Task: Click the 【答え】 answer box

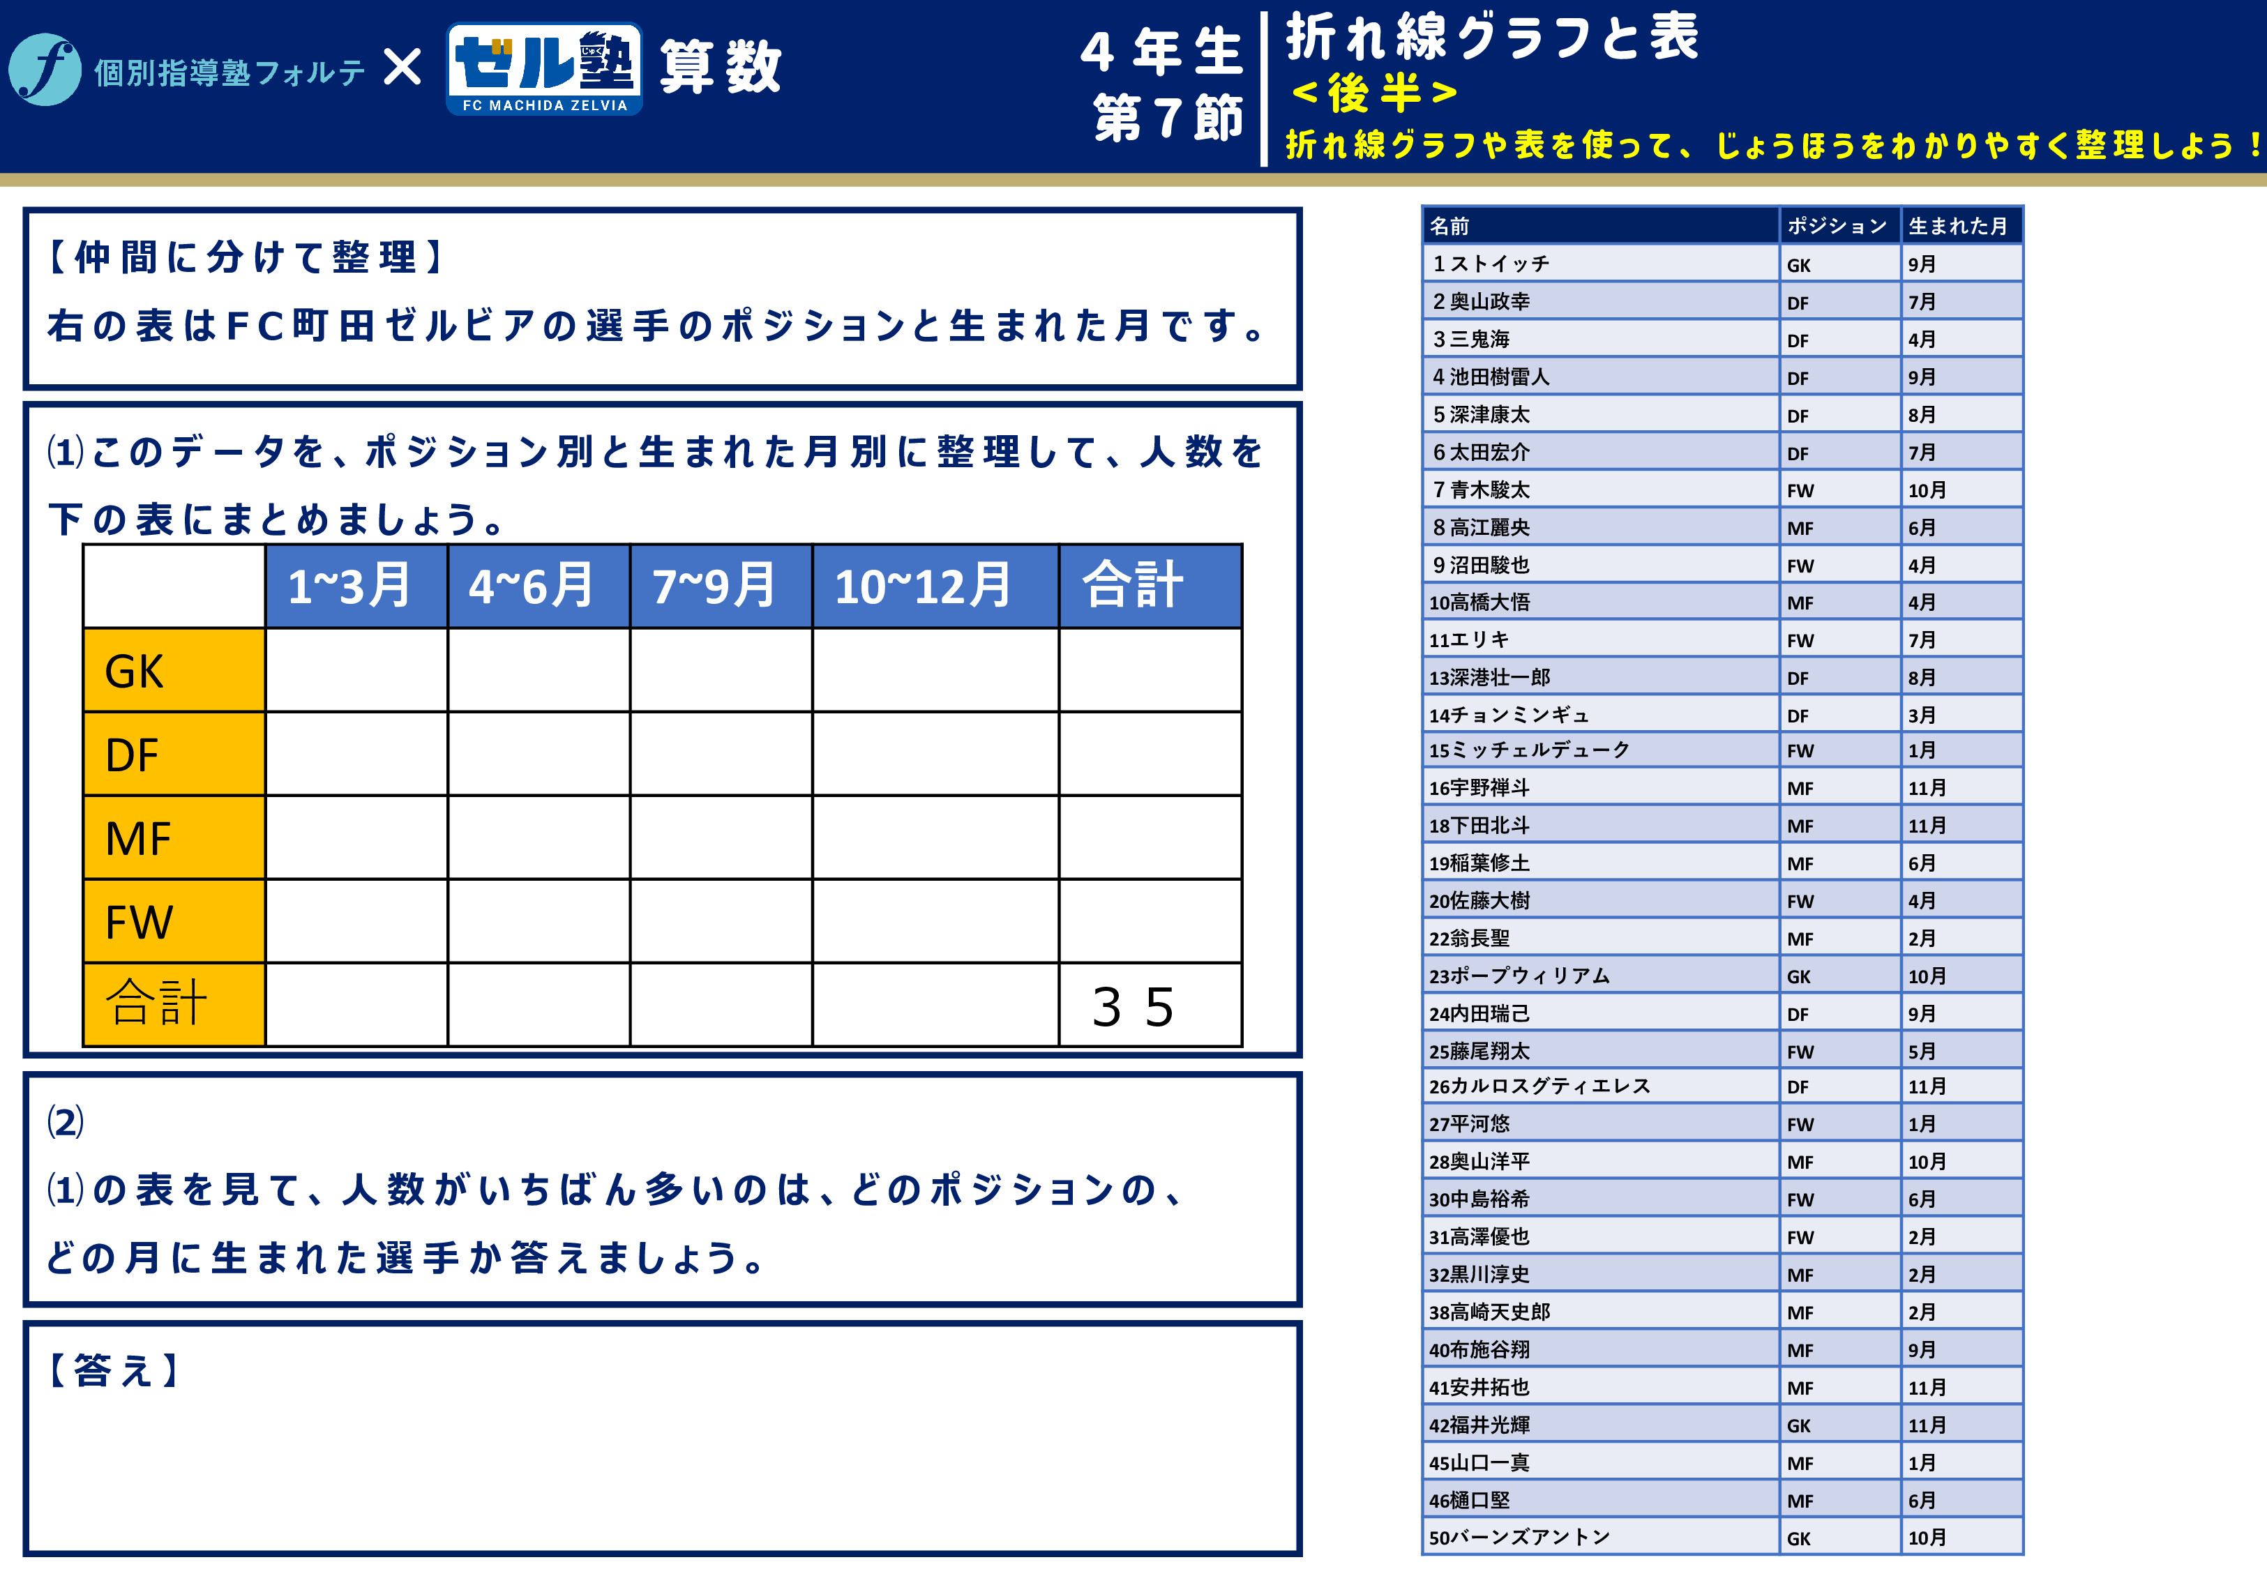Action: click(x=662, y=1439)
